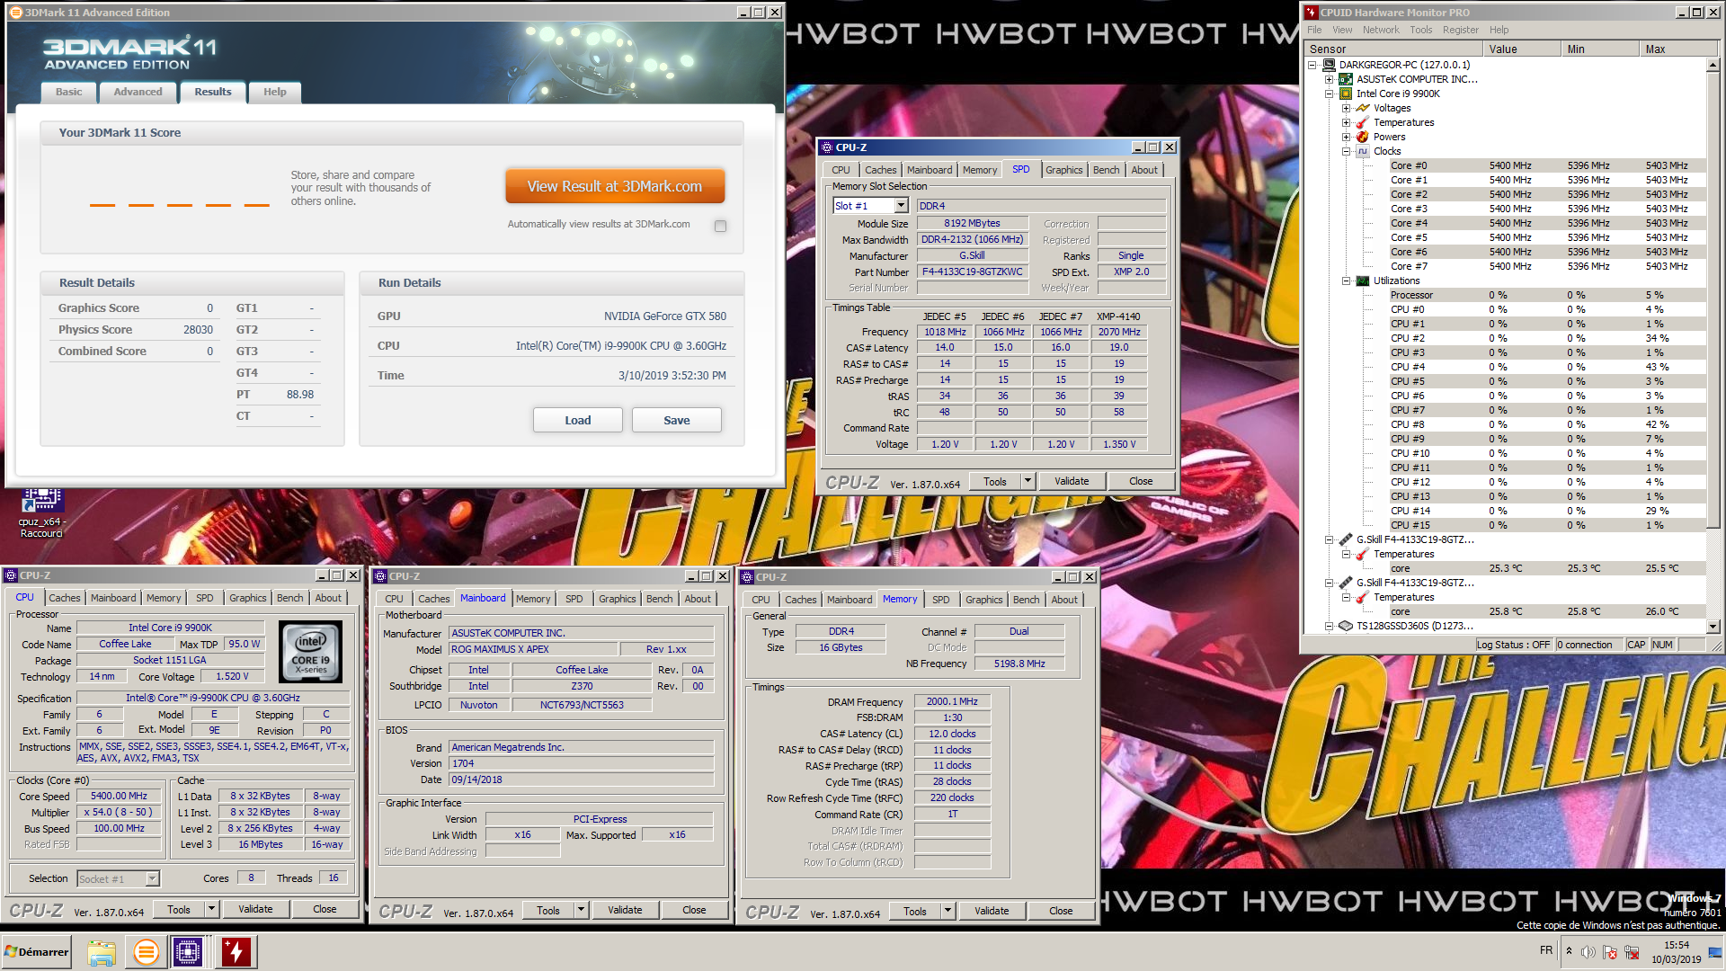Open the Caches tab in CPU tab window
The image size is (1726, 971).
pyautogui.click(x=65, y=598)
